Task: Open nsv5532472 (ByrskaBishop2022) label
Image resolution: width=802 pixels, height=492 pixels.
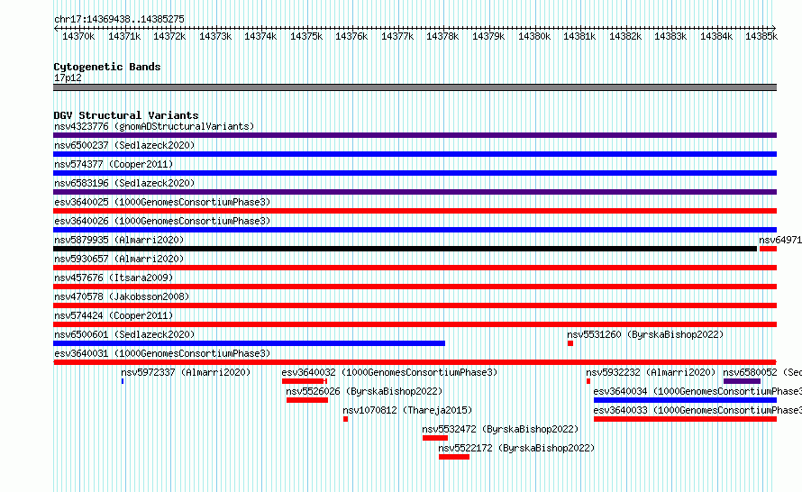Action: point(500,429)
